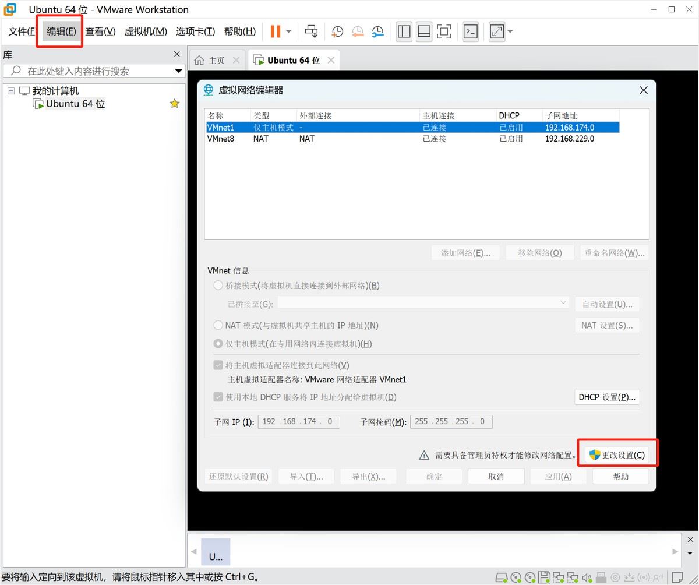
Task: Open the 文件(F) menu
Action: [22, 31]
